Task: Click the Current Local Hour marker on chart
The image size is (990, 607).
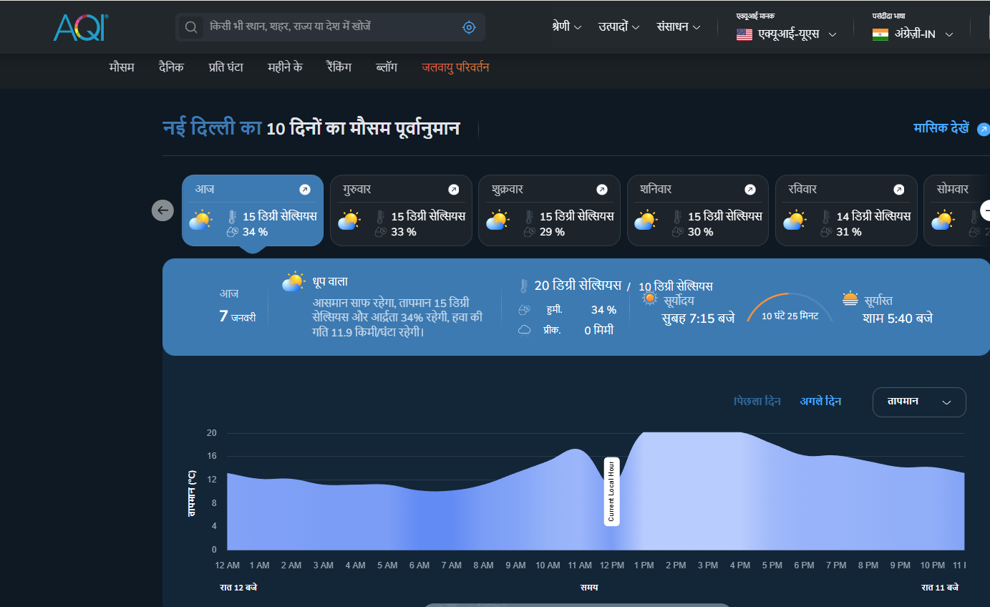Action: [x=611, y=491]
